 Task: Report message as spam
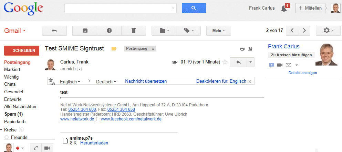(109, 31)
